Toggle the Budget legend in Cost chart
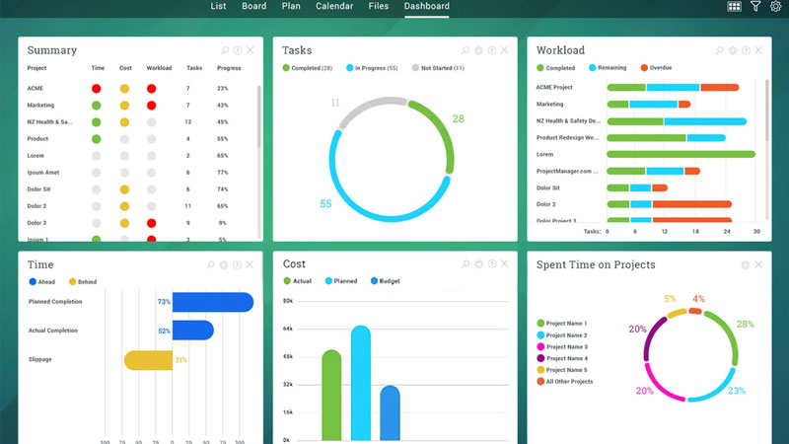The image size is (789, 444). click(x=387, y=281)
